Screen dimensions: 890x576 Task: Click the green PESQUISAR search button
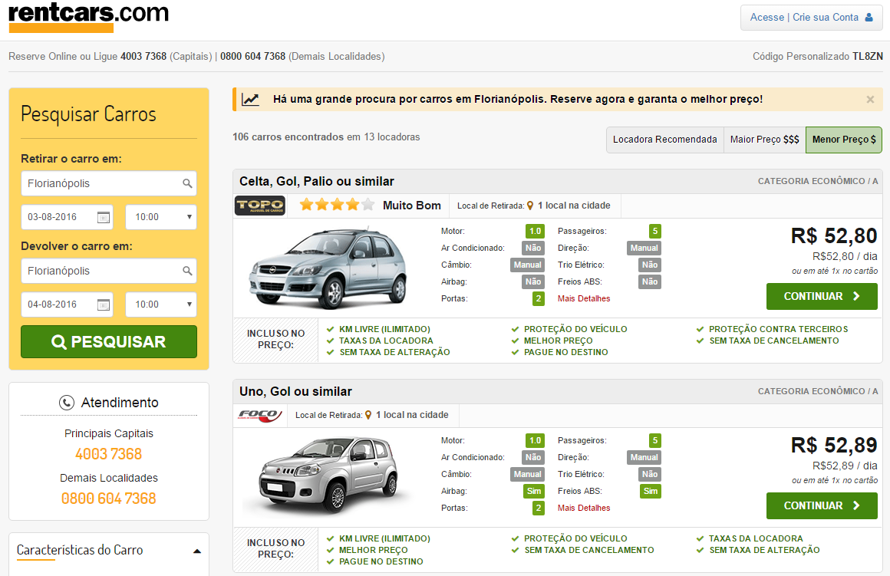pyautogui.click(x=109, y=341)
